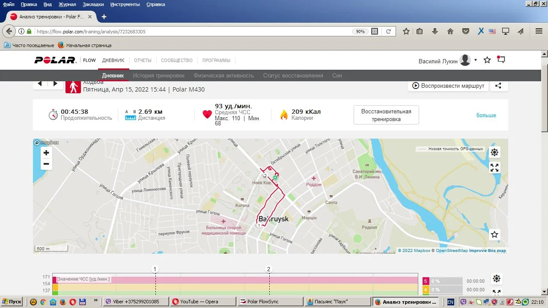
Task: Zoom out on the map
Action: click(46, 164)
